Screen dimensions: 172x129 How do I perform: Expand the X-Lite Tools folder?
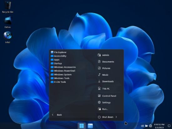tap(58, 82)
